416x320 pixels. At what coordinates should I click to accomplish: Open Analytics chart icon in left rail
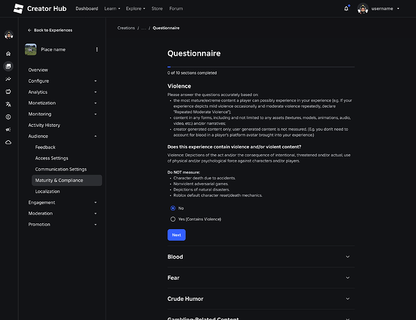(x=8, y=79)
